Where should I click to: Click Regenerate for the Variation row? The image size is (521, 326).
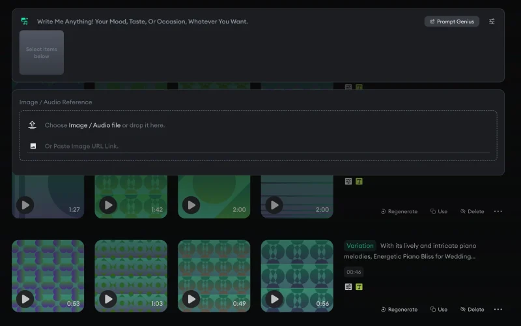tap(399, 309)
